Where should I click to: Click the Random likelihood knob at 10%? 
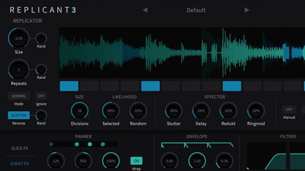[138, 110]
